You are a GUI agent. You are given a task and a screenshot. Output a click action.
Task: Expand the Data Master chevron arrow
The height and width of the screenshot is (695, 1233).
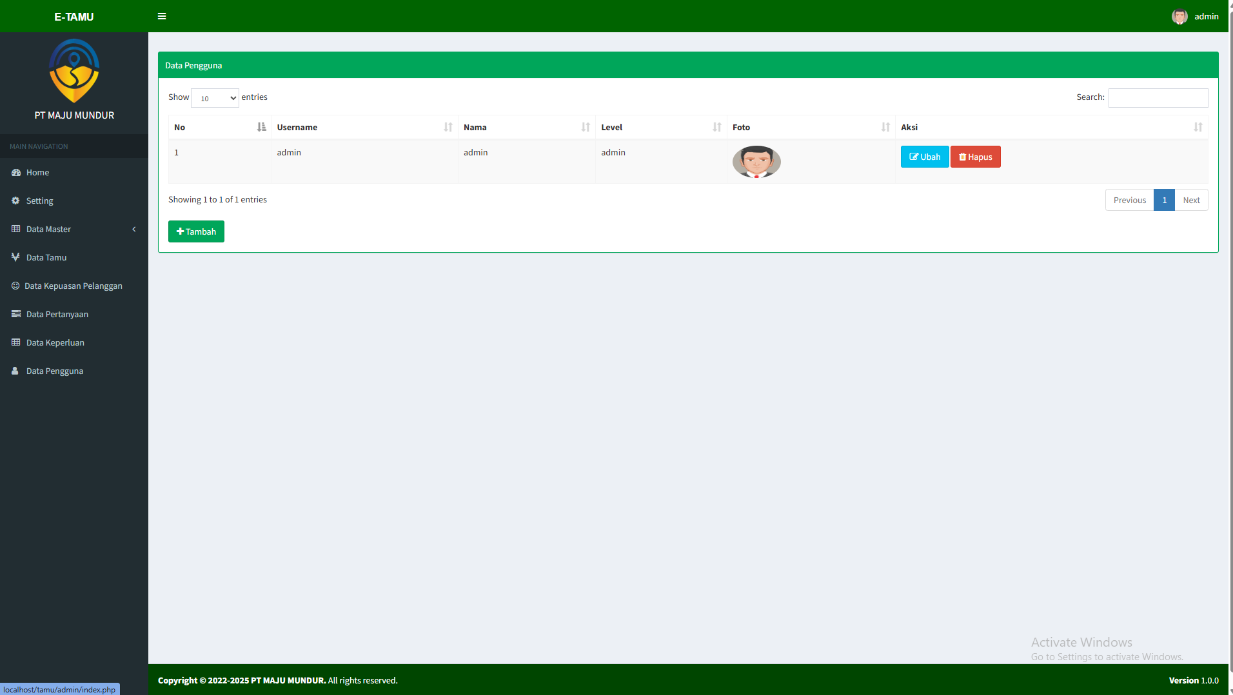coord(134,229)
